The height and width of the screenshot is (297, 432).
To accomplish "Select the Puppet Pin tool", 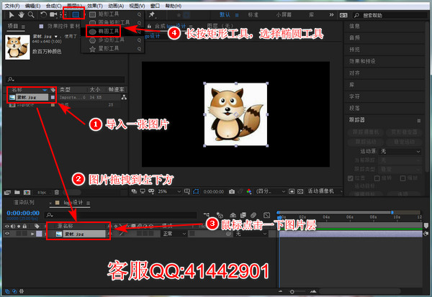I will tap(152, 15).
